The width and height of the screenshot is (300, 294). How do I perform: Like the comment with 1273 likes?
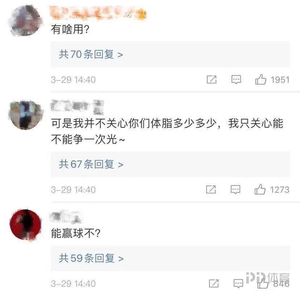pyautogui.click(x=260, y=189)
